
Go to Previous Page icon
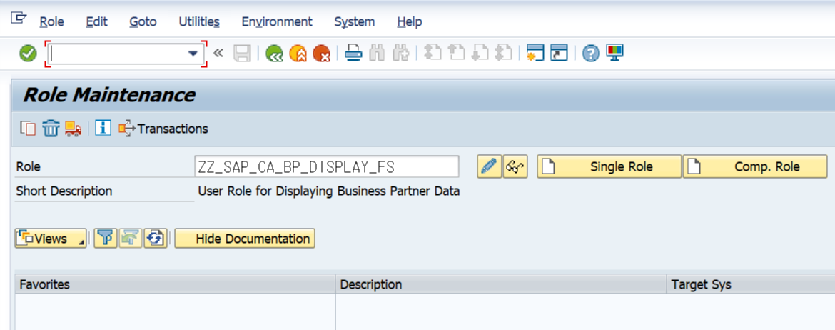pos(456,54)
